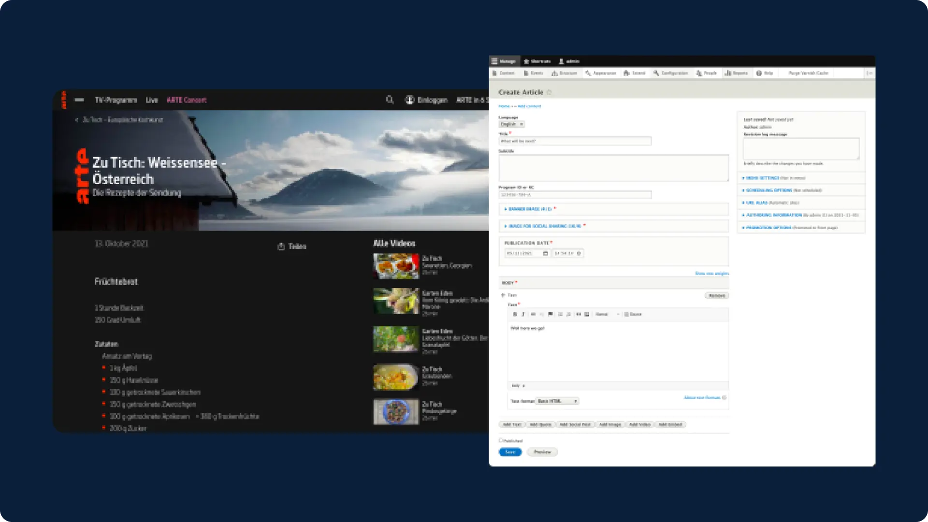Open the first Zu Tisch video thumbnail
Screen dimensions: 928x522
coord(396,266)
